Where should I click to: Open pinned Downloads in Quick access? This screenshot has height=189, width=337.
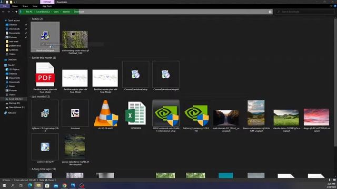14,29
